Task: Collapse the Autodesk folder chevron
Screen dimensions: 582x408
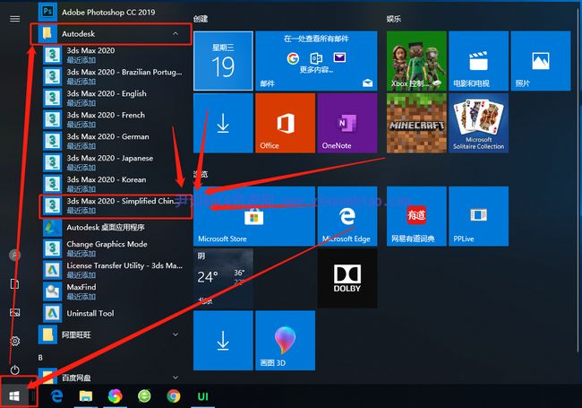Action: click(x=175, y=34)
